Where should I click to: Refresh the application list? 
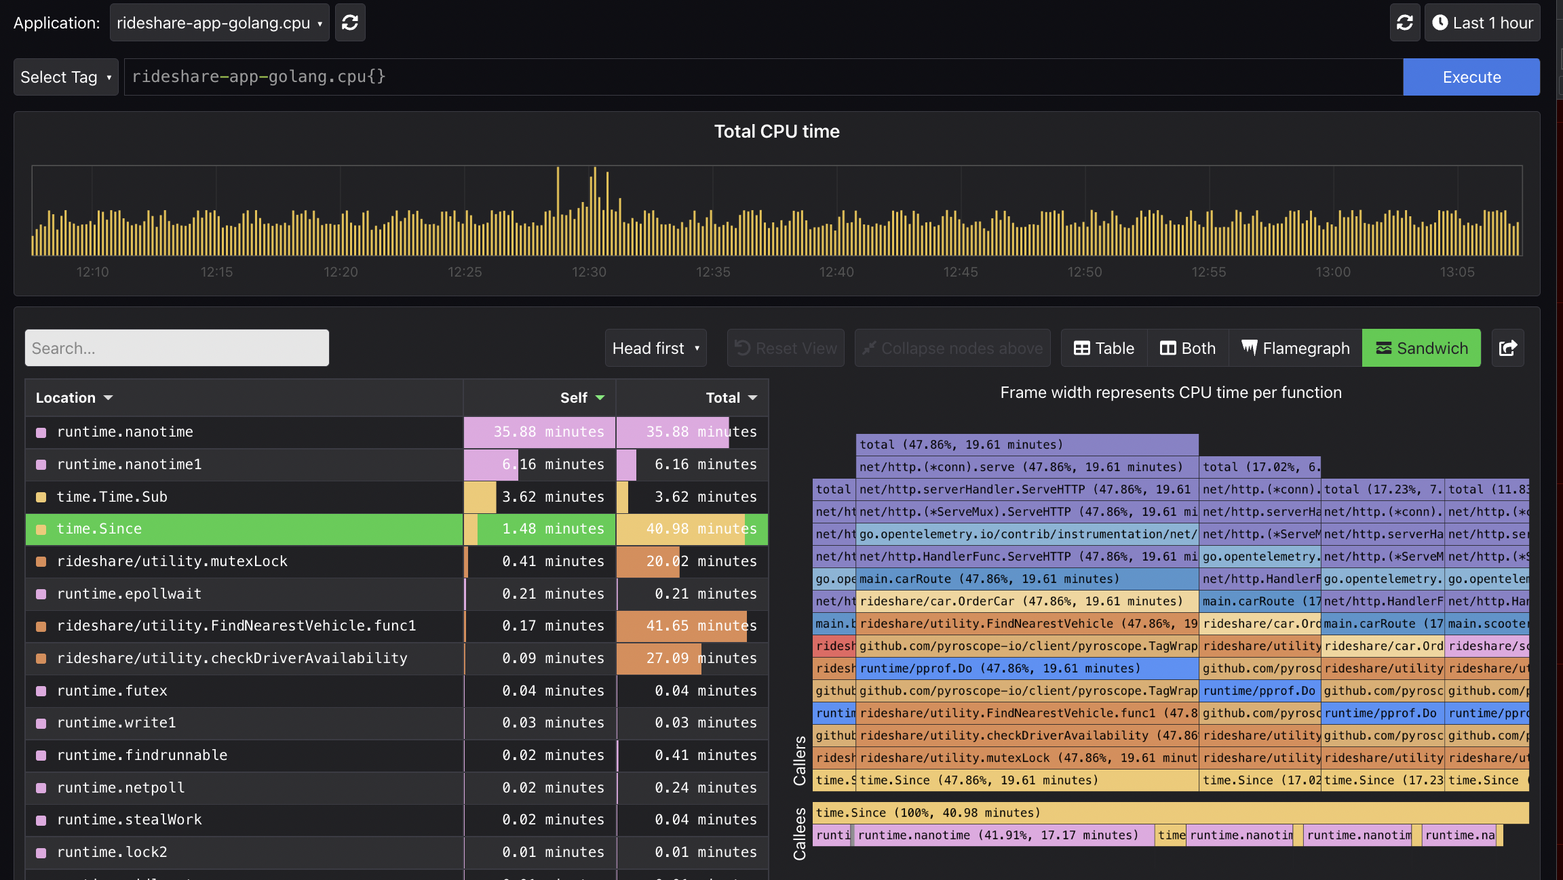click(x=350, y=22)
